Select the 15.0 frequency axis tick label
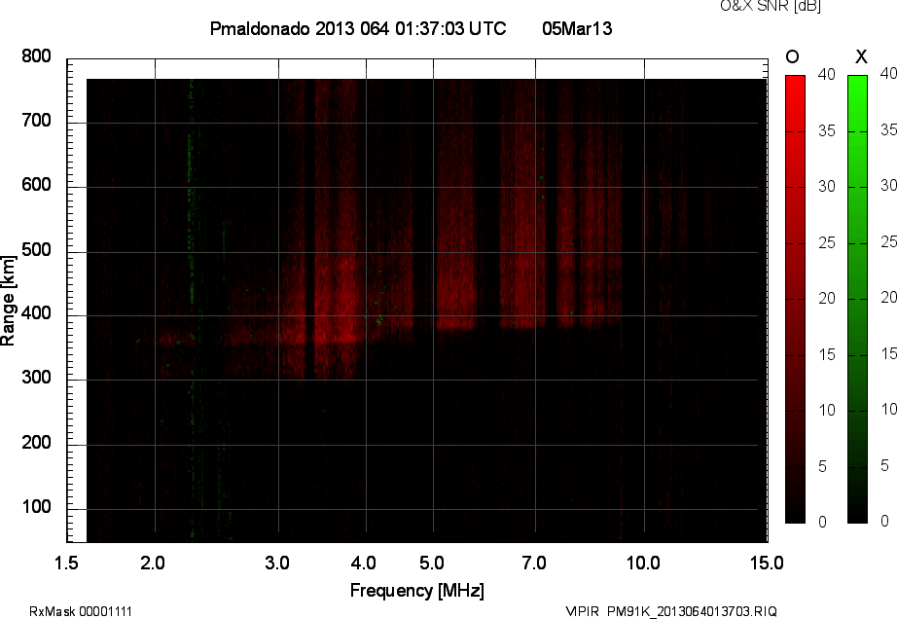 767,563
